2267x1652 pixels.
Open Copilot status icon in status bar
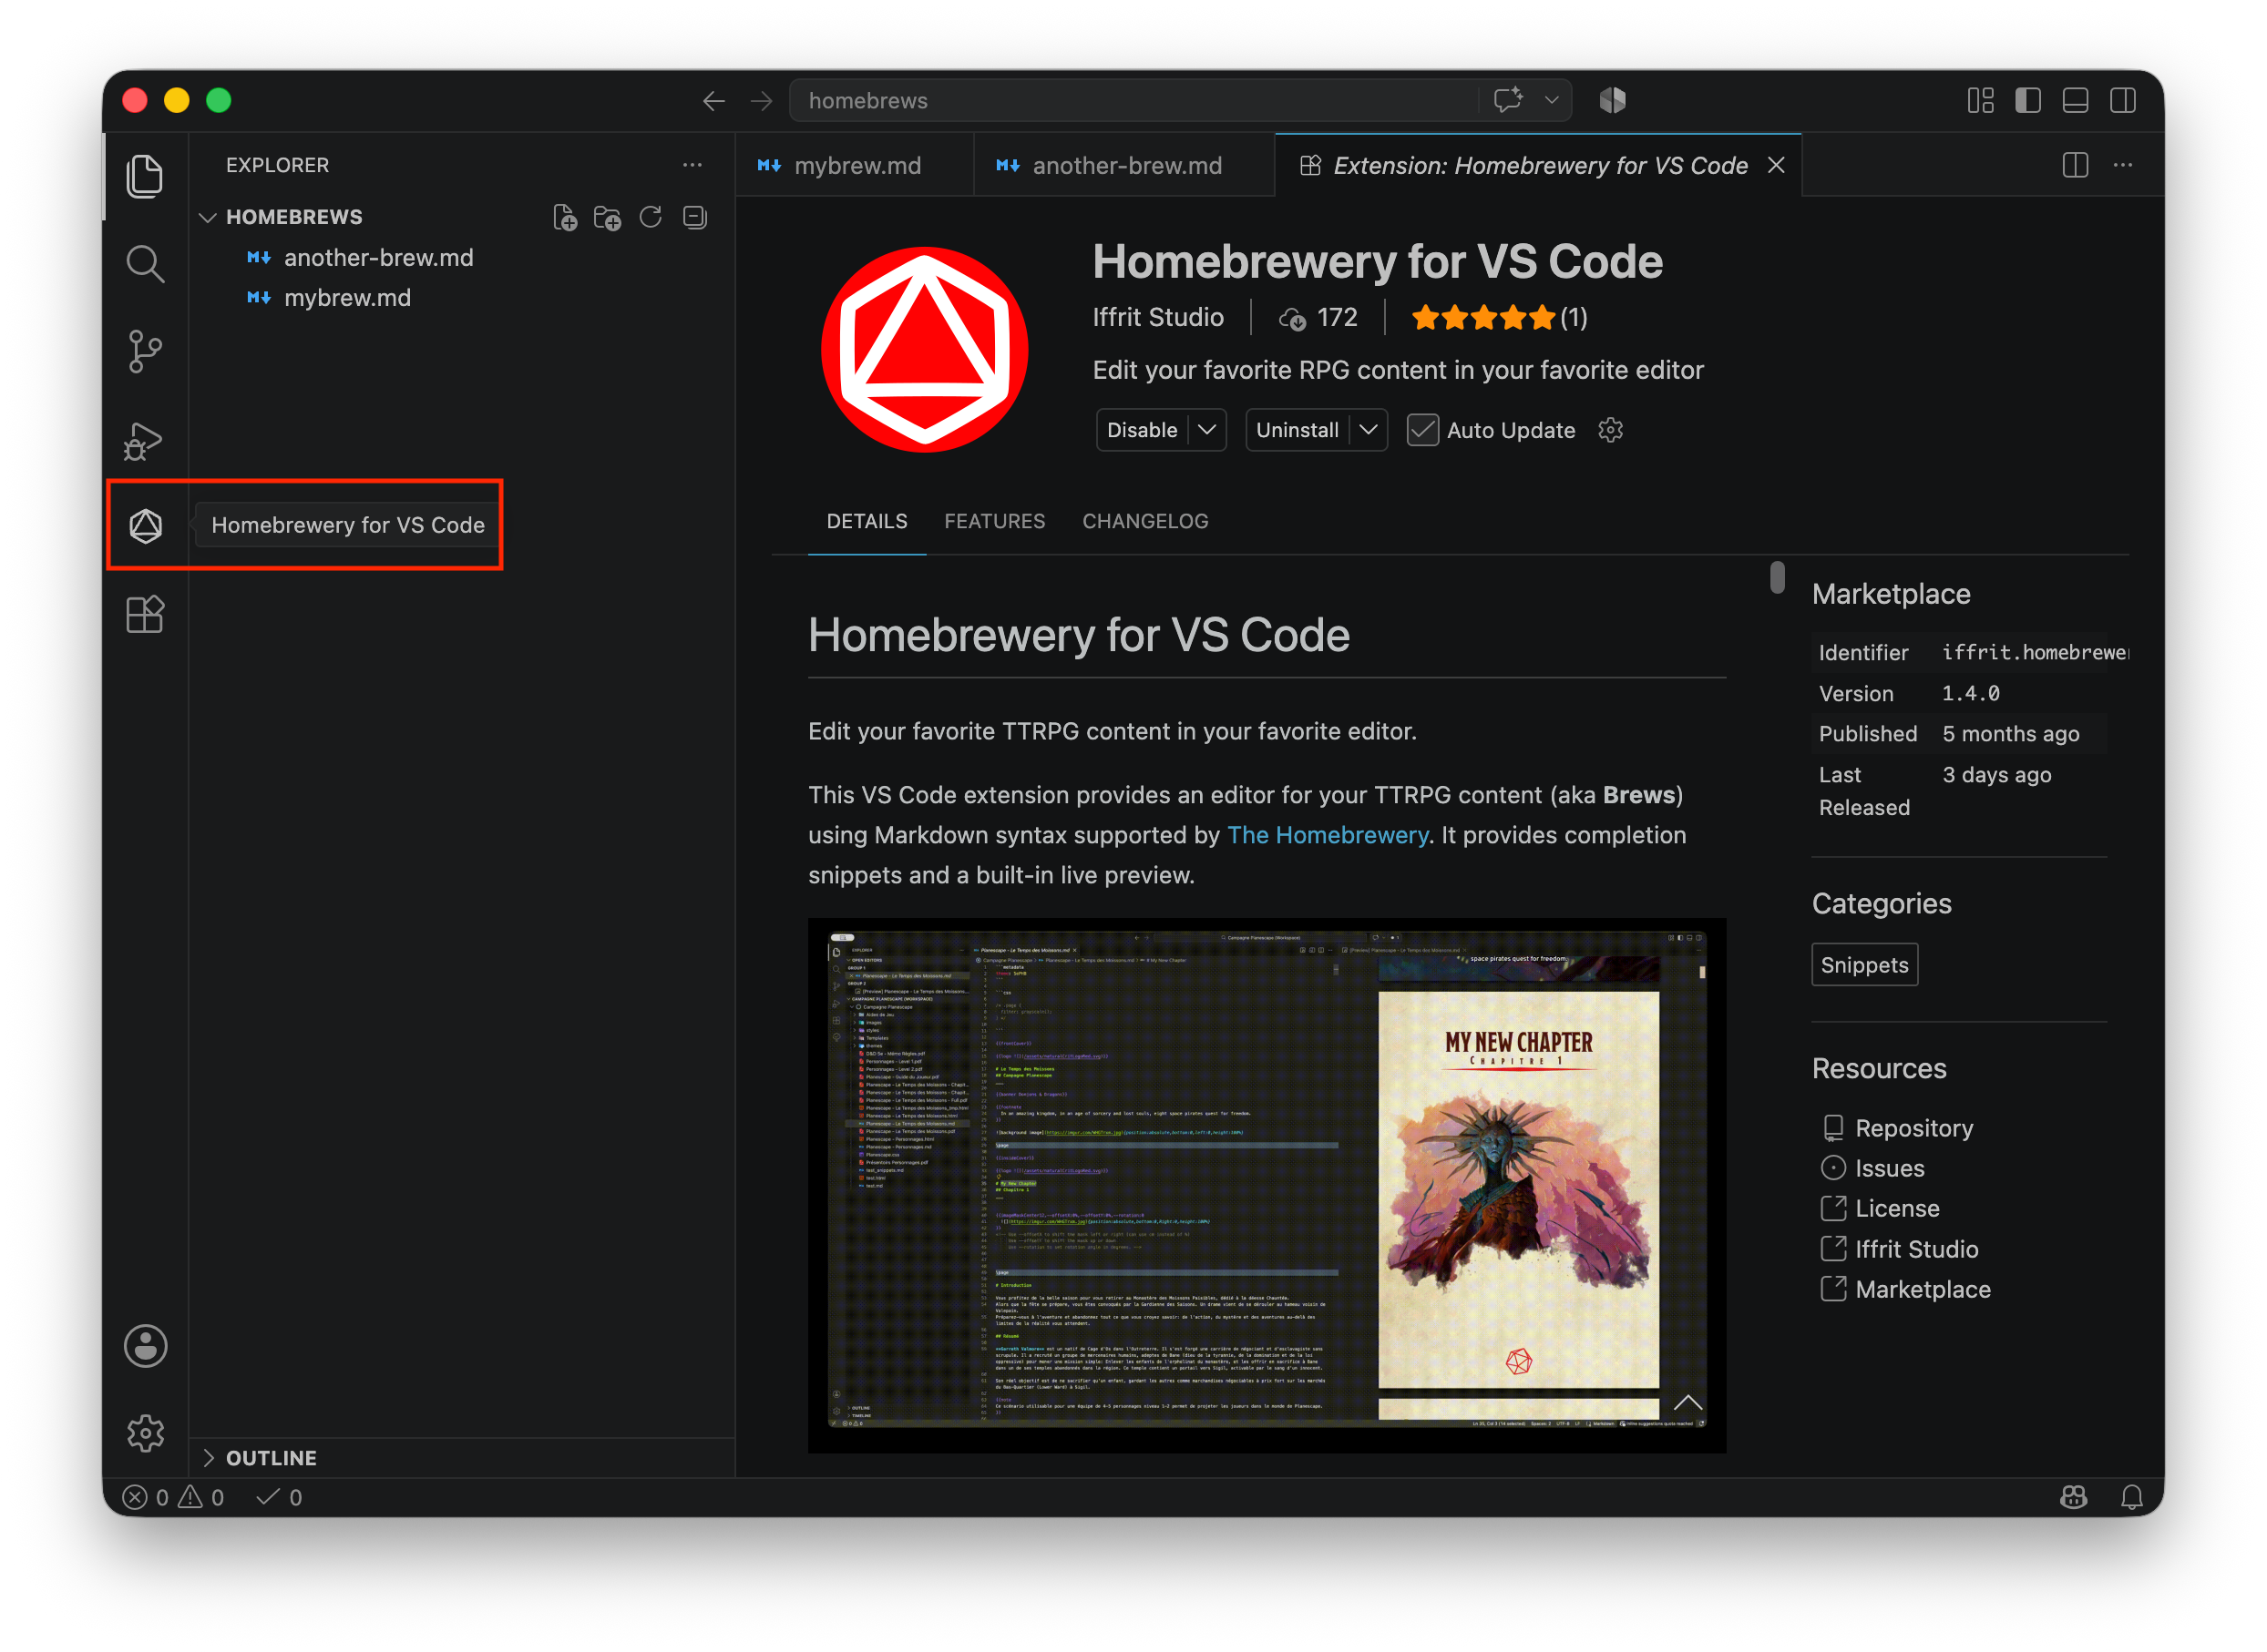pyautogui.click(x=2073, y=1496)
